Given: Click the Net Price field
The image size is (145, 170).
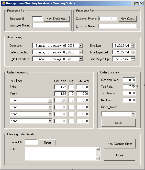Looking at the screenshot, I should (129, 100).
